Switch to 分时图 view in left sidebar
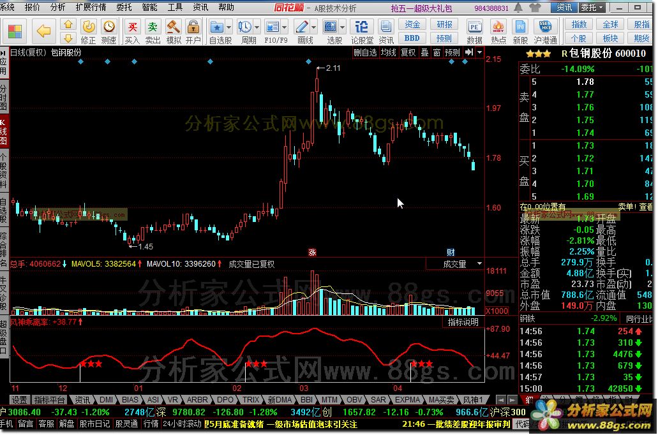Screen dimensions: 658x435 (x=4, y=98)
